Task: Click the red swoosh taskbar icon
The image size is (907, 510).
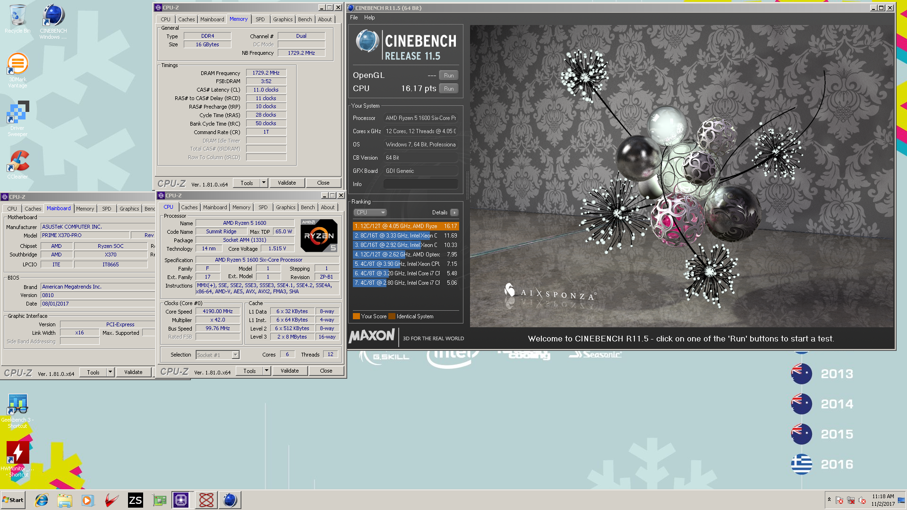Action: [x=111, y=500]
